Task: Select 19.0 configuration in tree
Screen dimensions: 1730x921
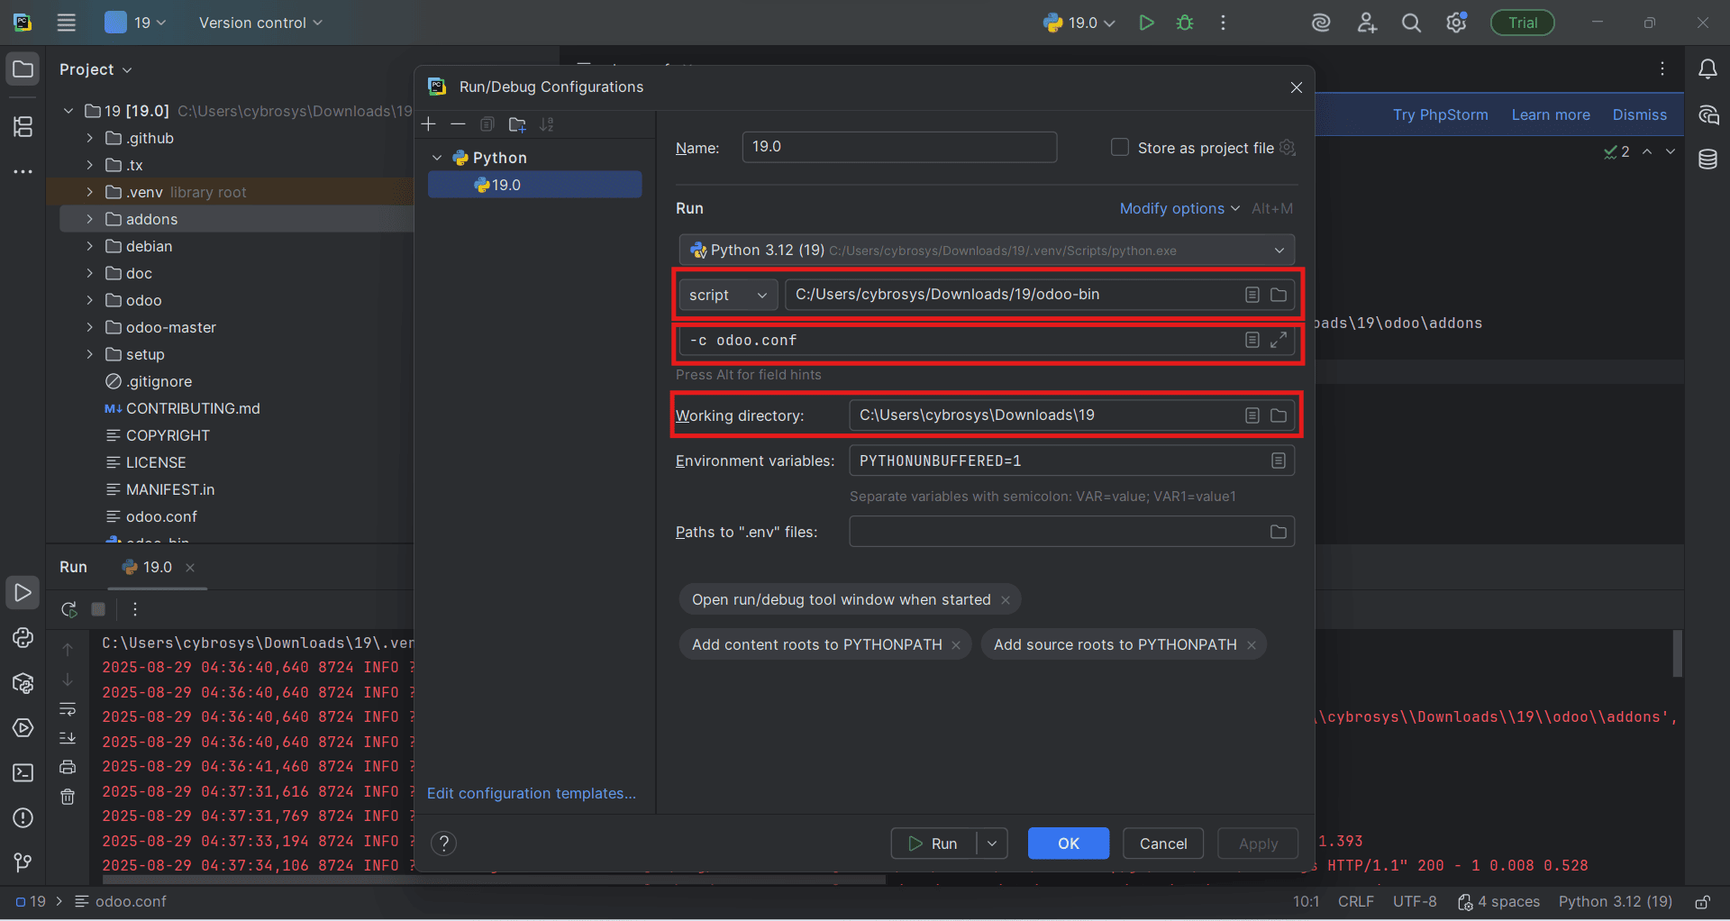Action: click(x=535, y=185)
